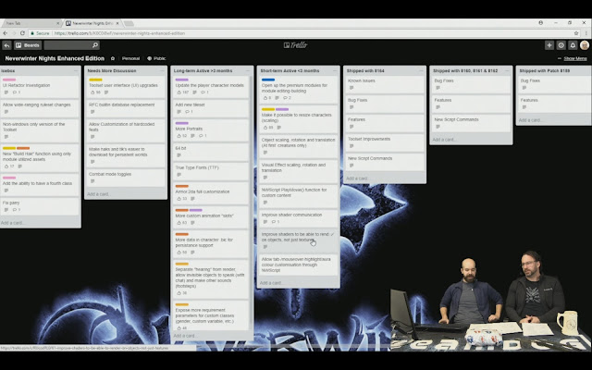Open Short-term Active list options menu
This screenshot has width=592, height=370.
coord(335,70)
